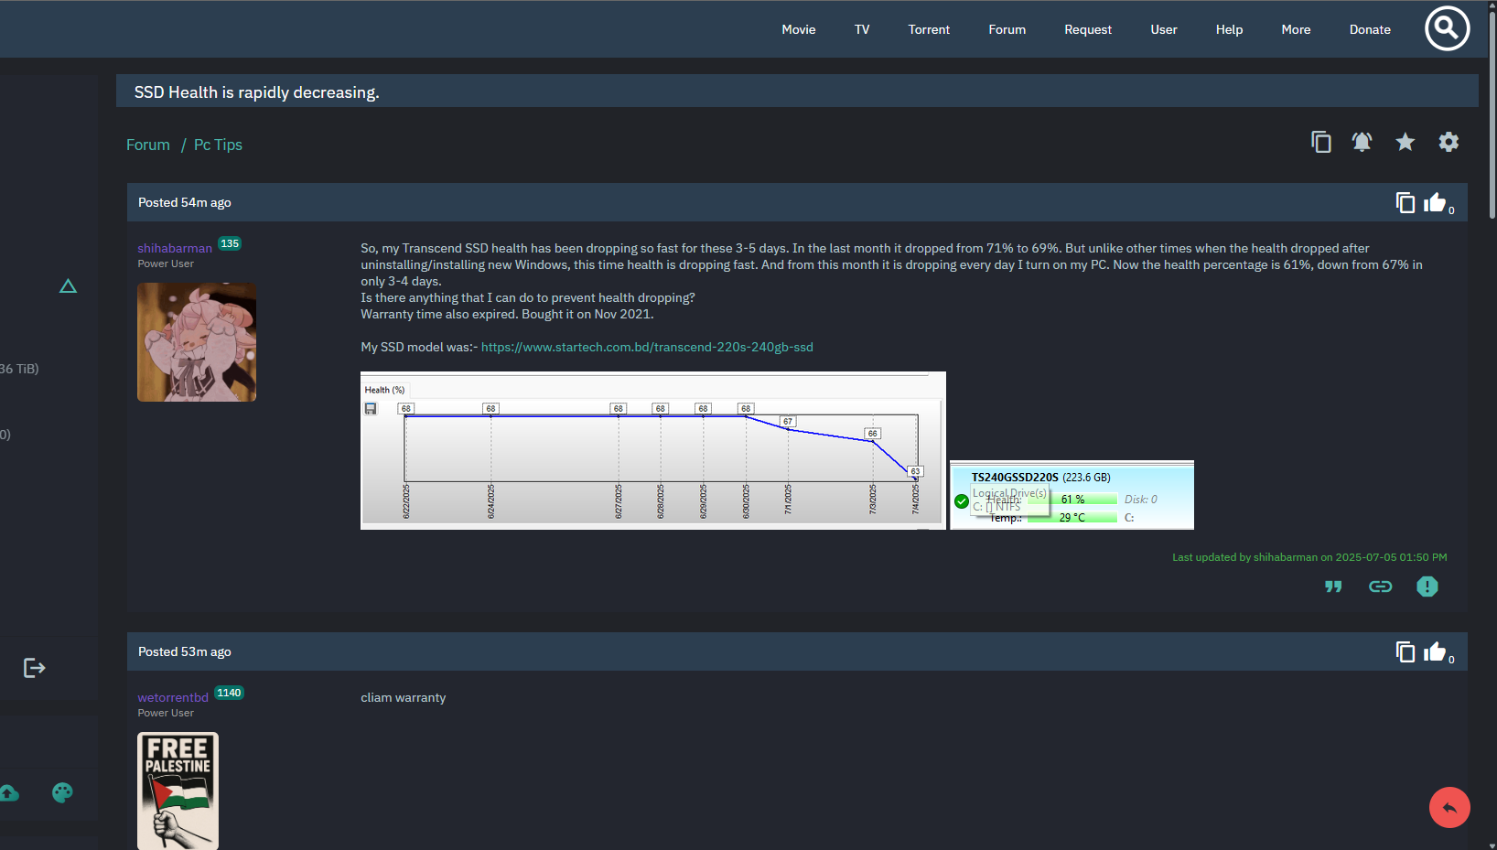Viewport: 1497px width, 850px height.
Task: Click "Power User" label under shihabarman
Action: point(166,264)
